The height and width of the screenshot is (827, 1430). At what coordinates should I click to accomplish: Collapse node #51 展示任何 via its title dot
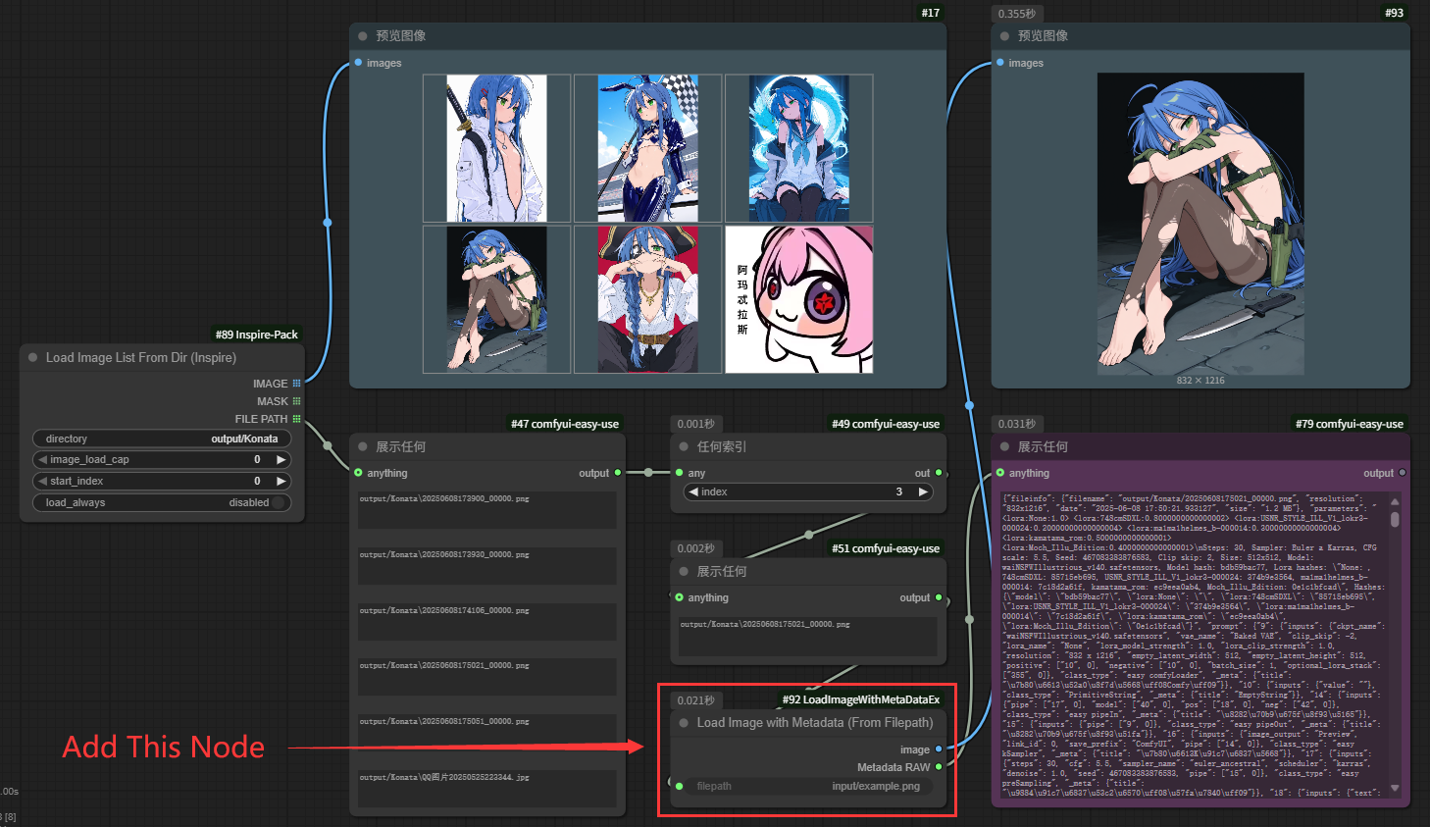point(684,572)
